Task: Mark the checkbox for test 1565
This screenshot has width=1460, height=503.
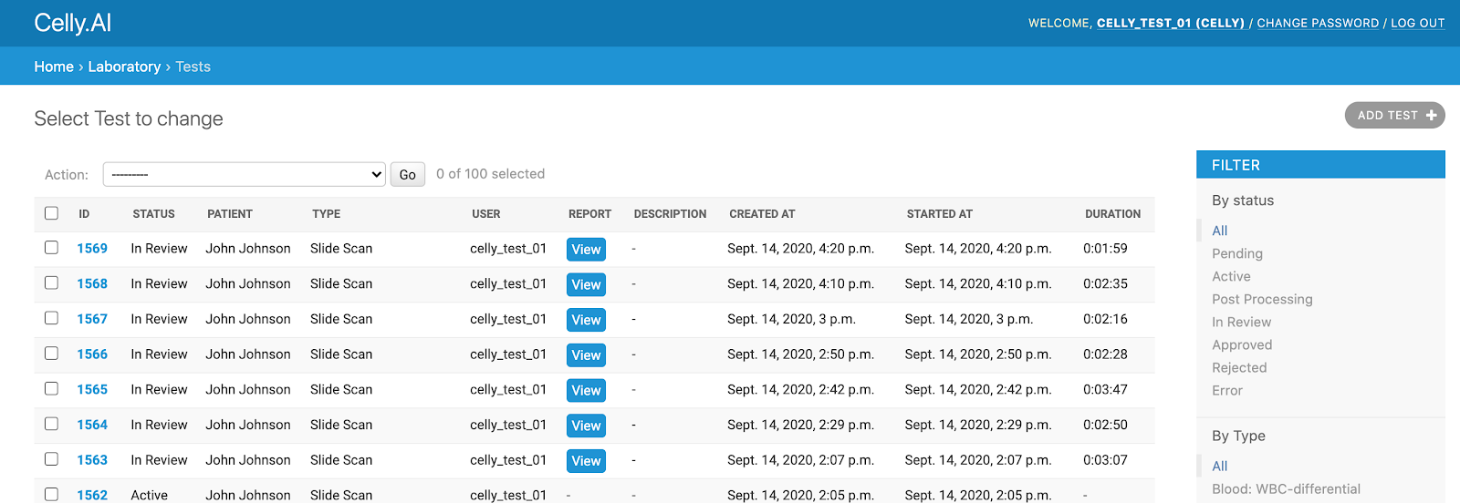Action: (x=51, y=389)
